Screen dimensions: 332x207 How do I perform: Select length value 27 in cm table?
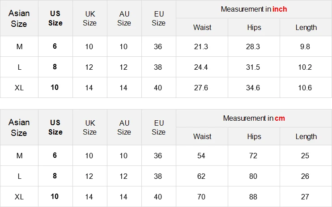(305, 197)
